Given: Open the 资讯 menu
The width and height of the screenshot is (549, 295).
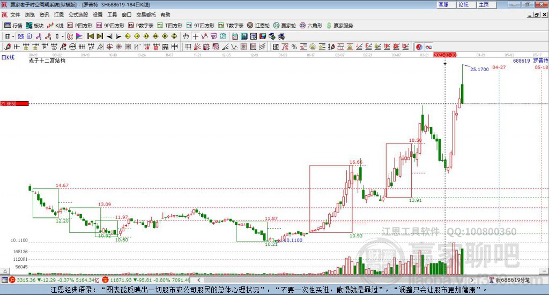Looking at the screenshot, I should [44, 14].
